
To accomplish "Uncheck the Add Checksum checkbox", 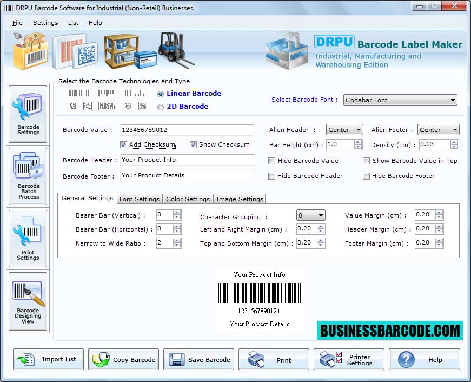I will 123,145.
